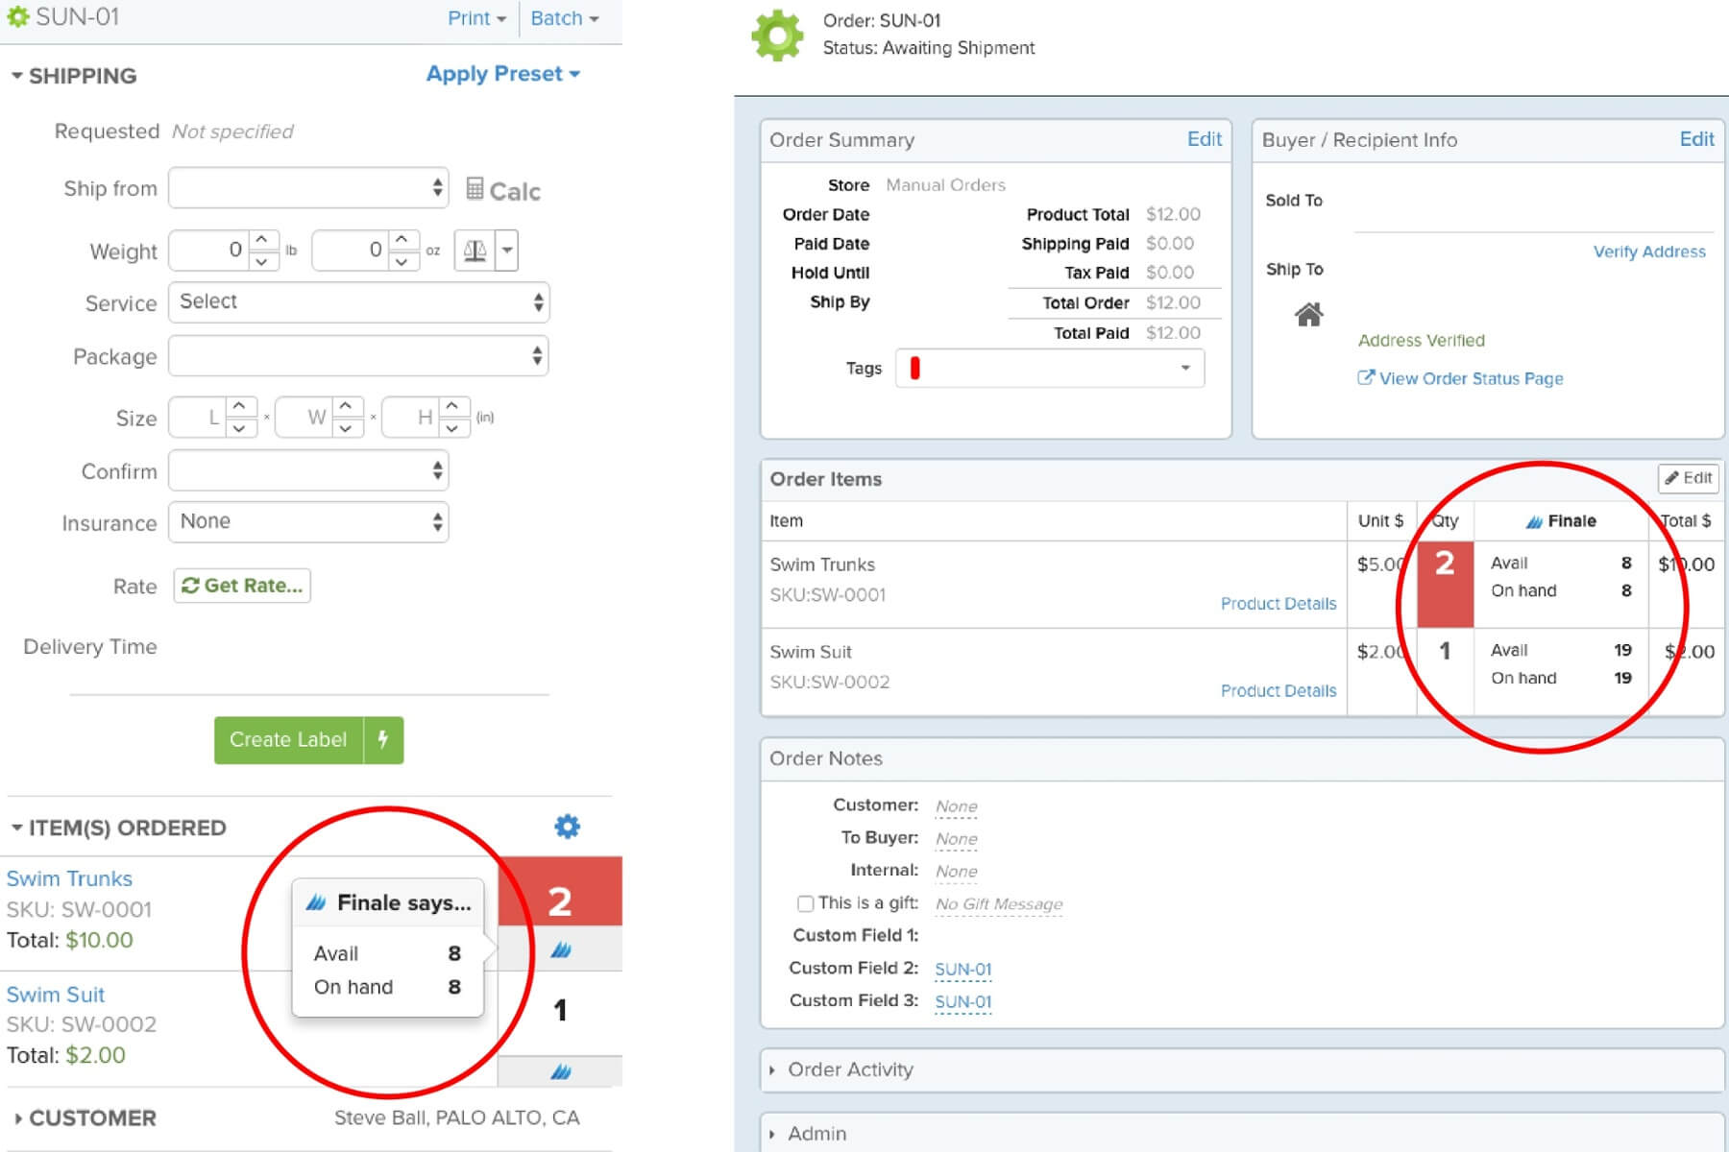Open the Print menu
The width and height of the screenshot is (1729, 1152).
click(476, 18)
